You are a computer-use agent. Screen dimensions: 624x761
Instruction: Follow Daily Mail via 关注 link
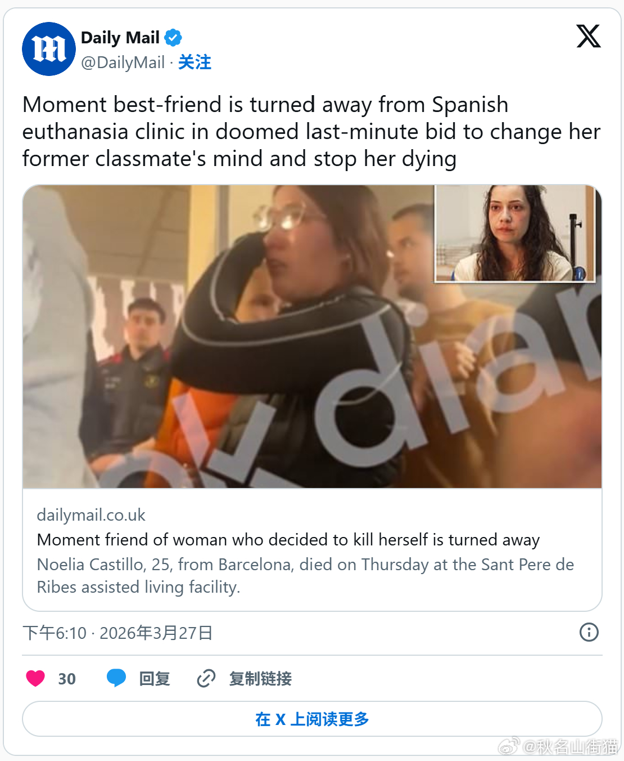[x=195, y=62]
